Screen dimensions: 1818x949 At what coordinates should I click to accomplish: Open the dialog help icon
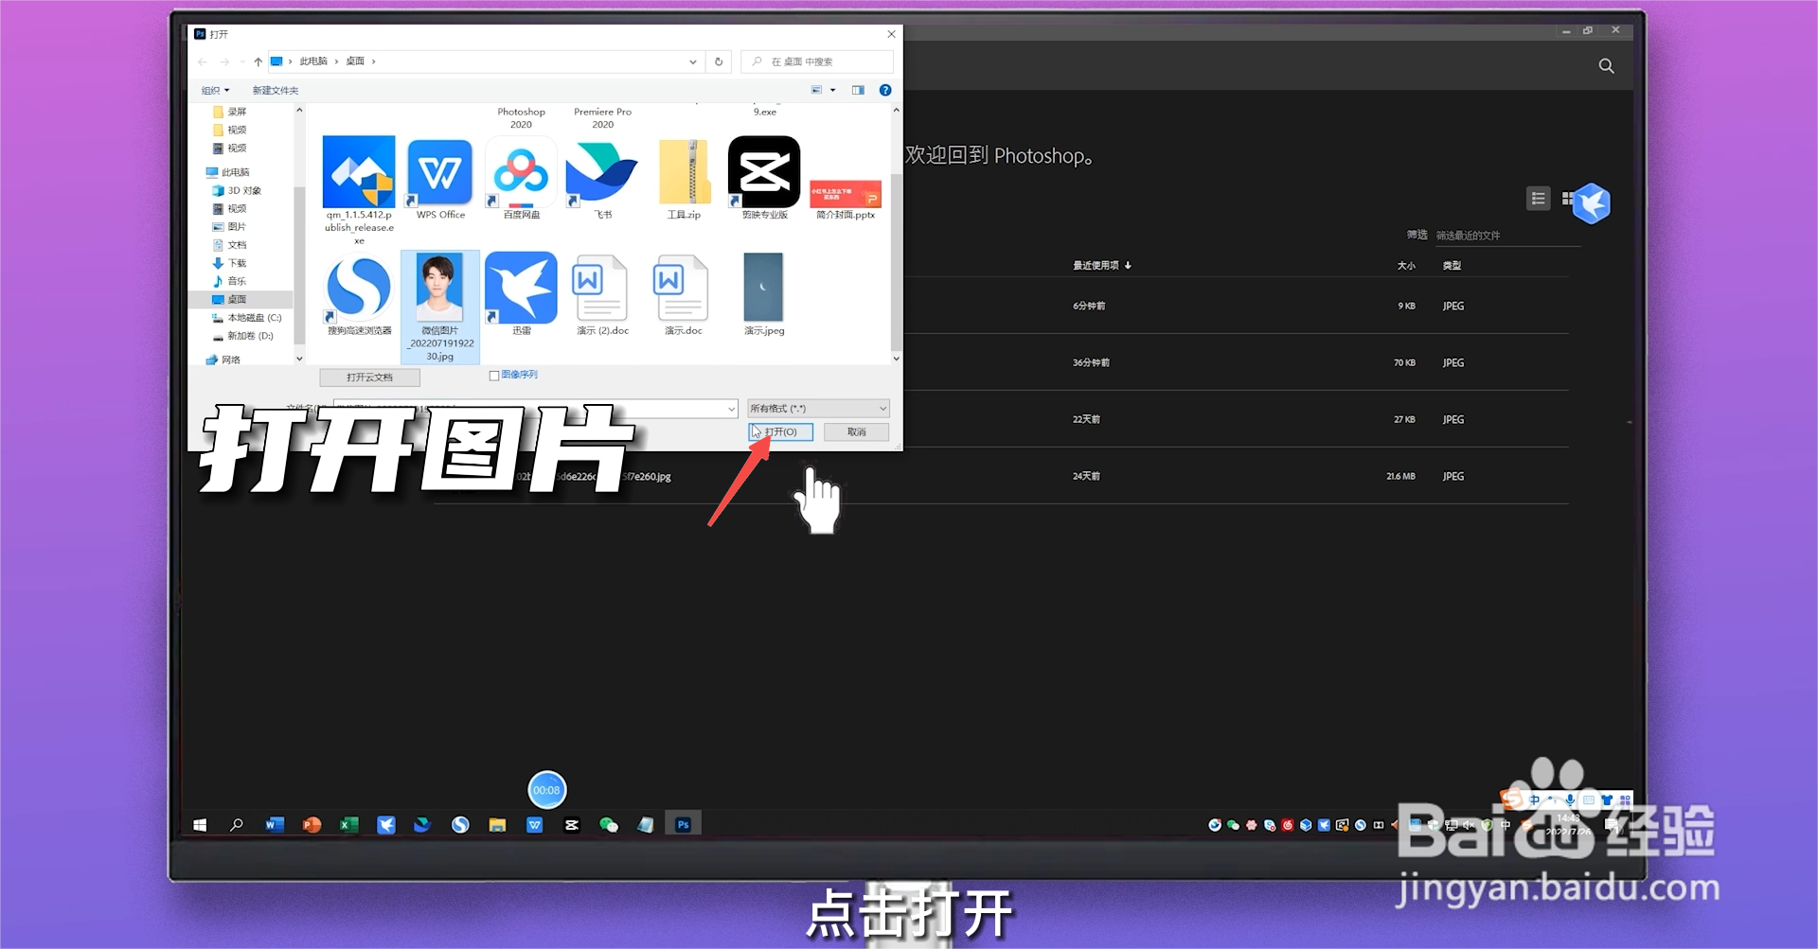(885, 90)
